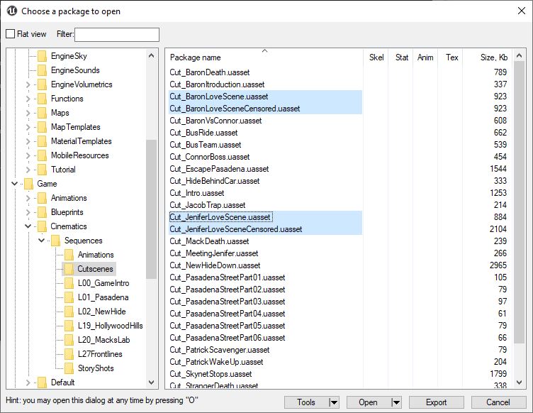Screen dimensions: 533x413
Task: Collapse the Sequences folder node
Action: point(42,241)
